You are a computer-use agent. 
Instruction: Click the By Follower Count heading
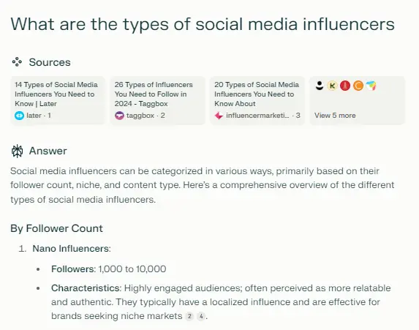click(56, 228)
